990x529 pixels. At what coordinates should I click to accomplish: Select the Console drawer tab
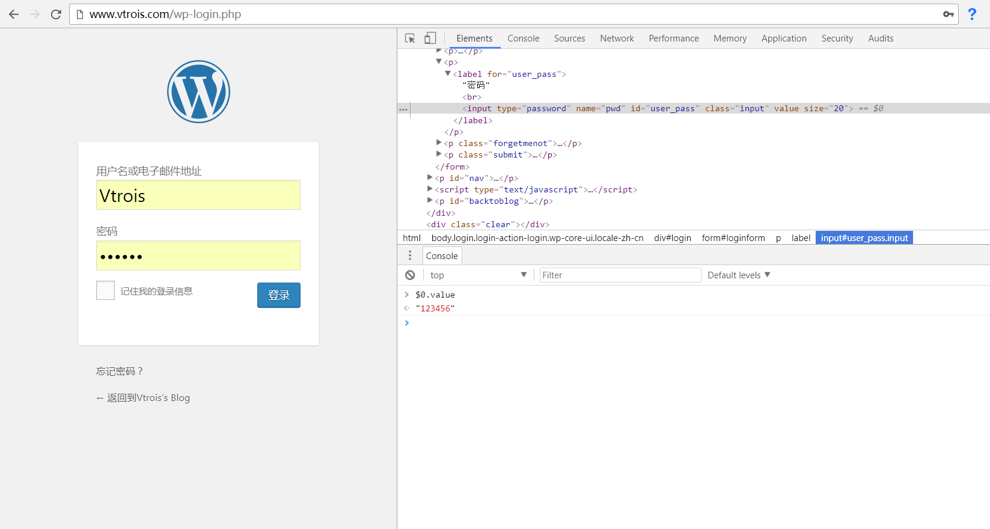coord(442,255)
